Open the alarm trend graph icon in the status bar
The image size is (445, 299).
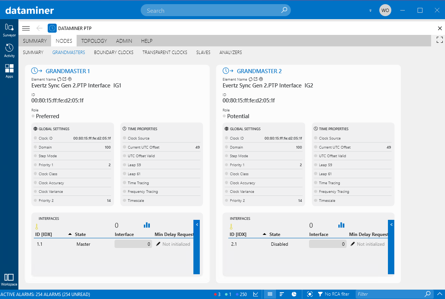(x=256, y=294)
